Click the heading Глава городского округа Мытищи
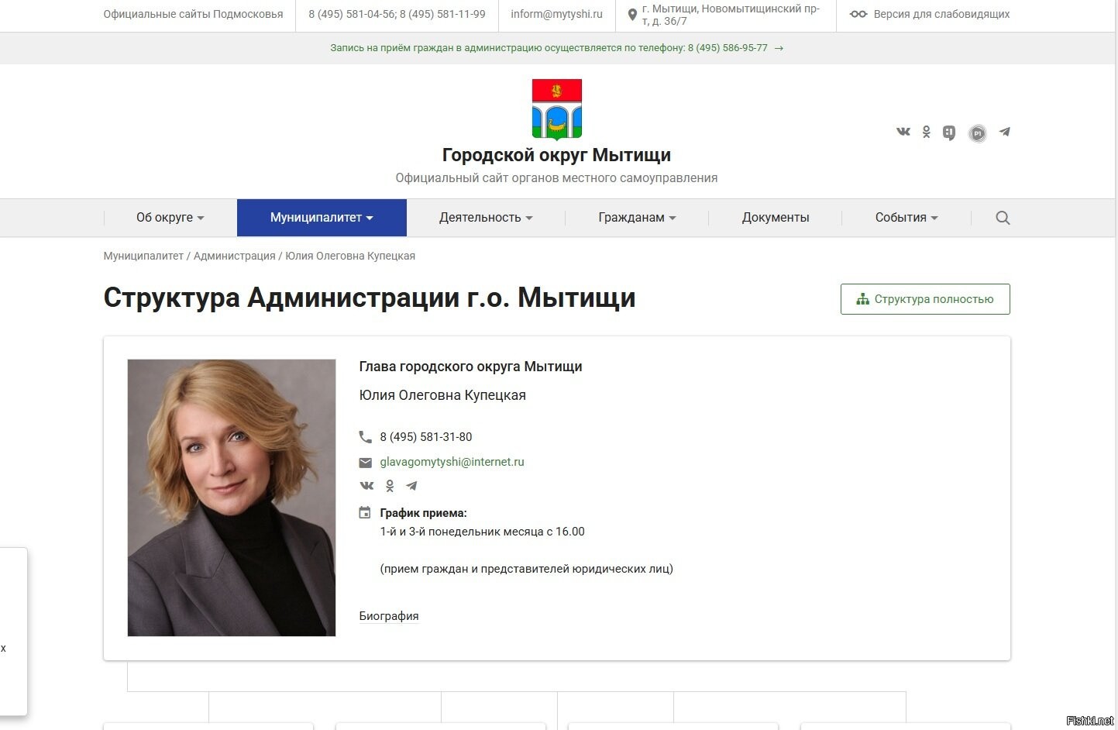The image size is (1118, 730). [470, 367]
